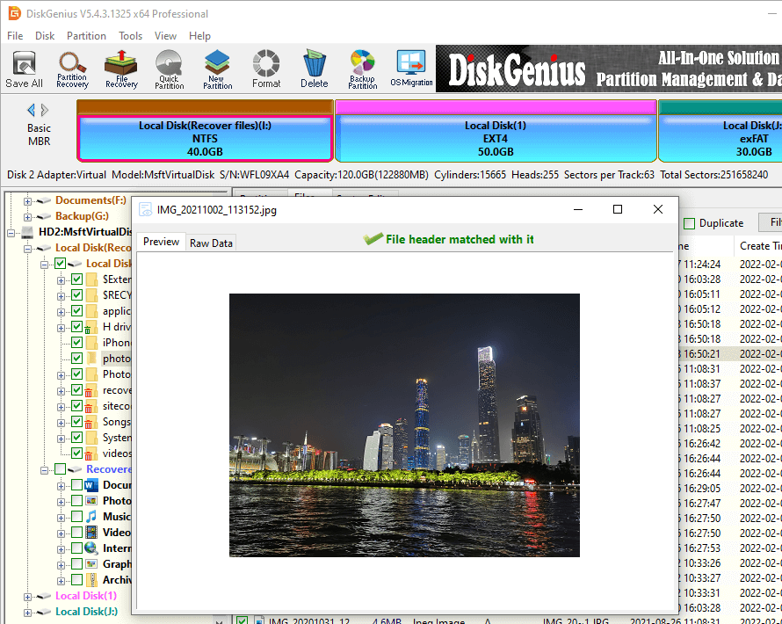Launch the File Recovery tool
Screen dimensions: 782x624
(x=121, y=69)
